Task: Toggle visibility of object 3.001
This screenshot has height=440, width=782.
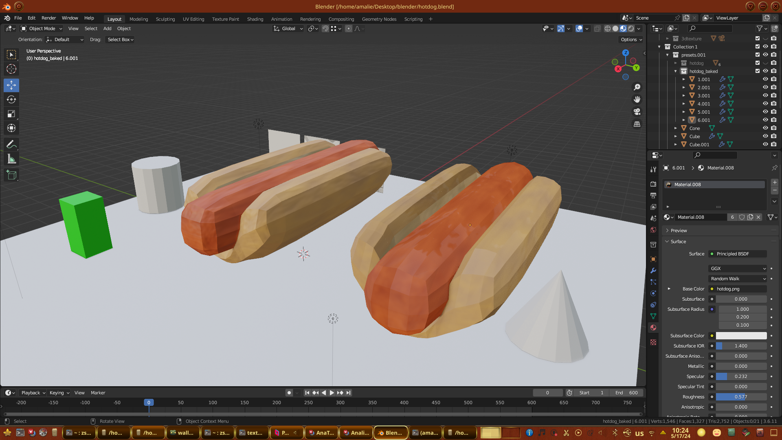Action: pos(765,96)
